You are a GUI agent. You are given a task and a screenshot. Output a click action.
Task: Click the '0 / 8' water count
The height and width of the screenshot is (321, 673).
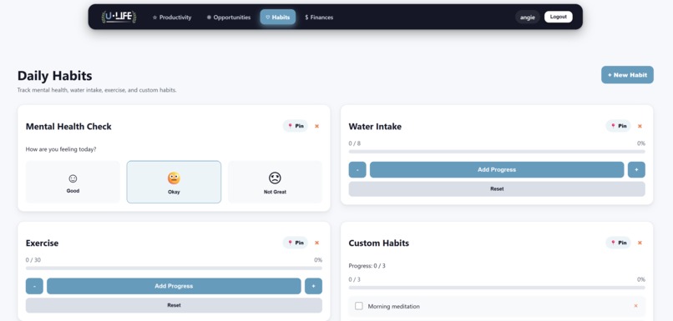[355, 143]
